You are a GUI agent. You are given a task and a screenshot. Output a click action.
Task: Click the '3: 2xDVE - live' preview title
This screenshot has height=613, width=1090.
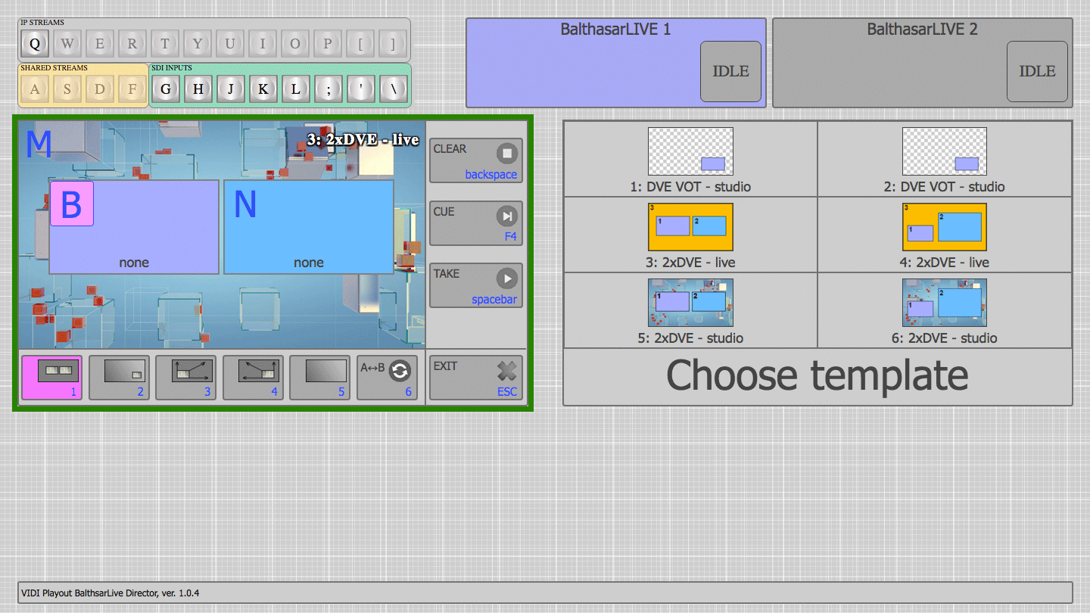pyautogui.click(x=363, y=140)
